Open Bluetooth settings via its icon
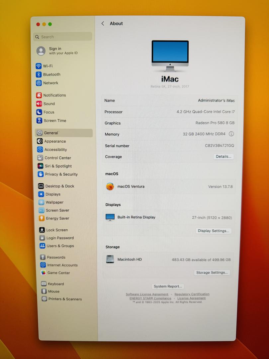Screen dimensions: 269x359 click(39, 74)
